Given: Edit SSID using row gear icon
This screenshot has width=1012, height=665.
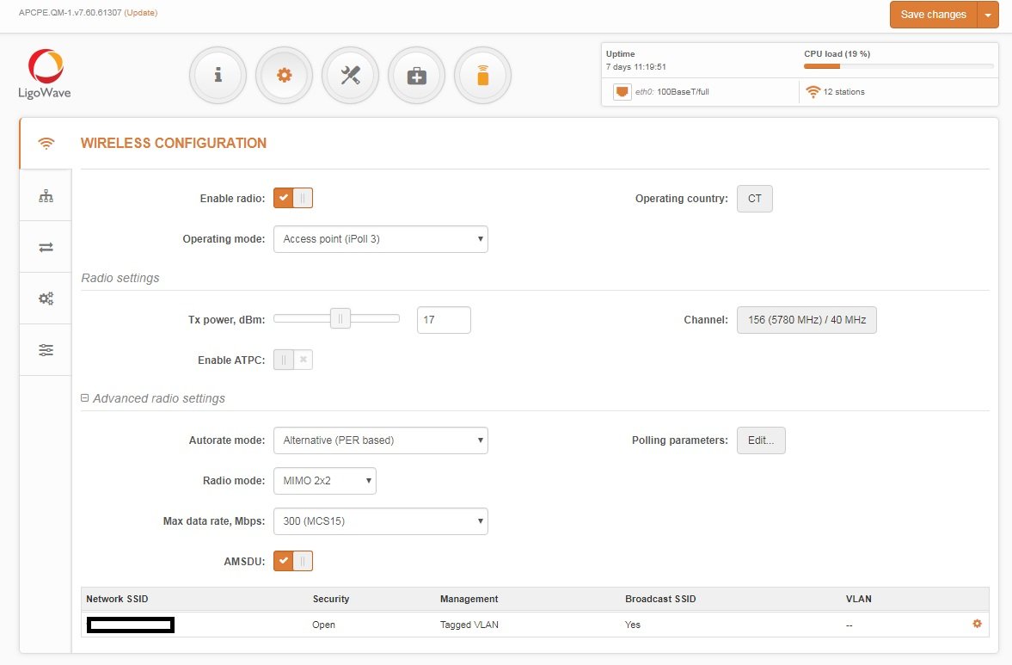Looking at the screenshot, I should pos(977,624).
